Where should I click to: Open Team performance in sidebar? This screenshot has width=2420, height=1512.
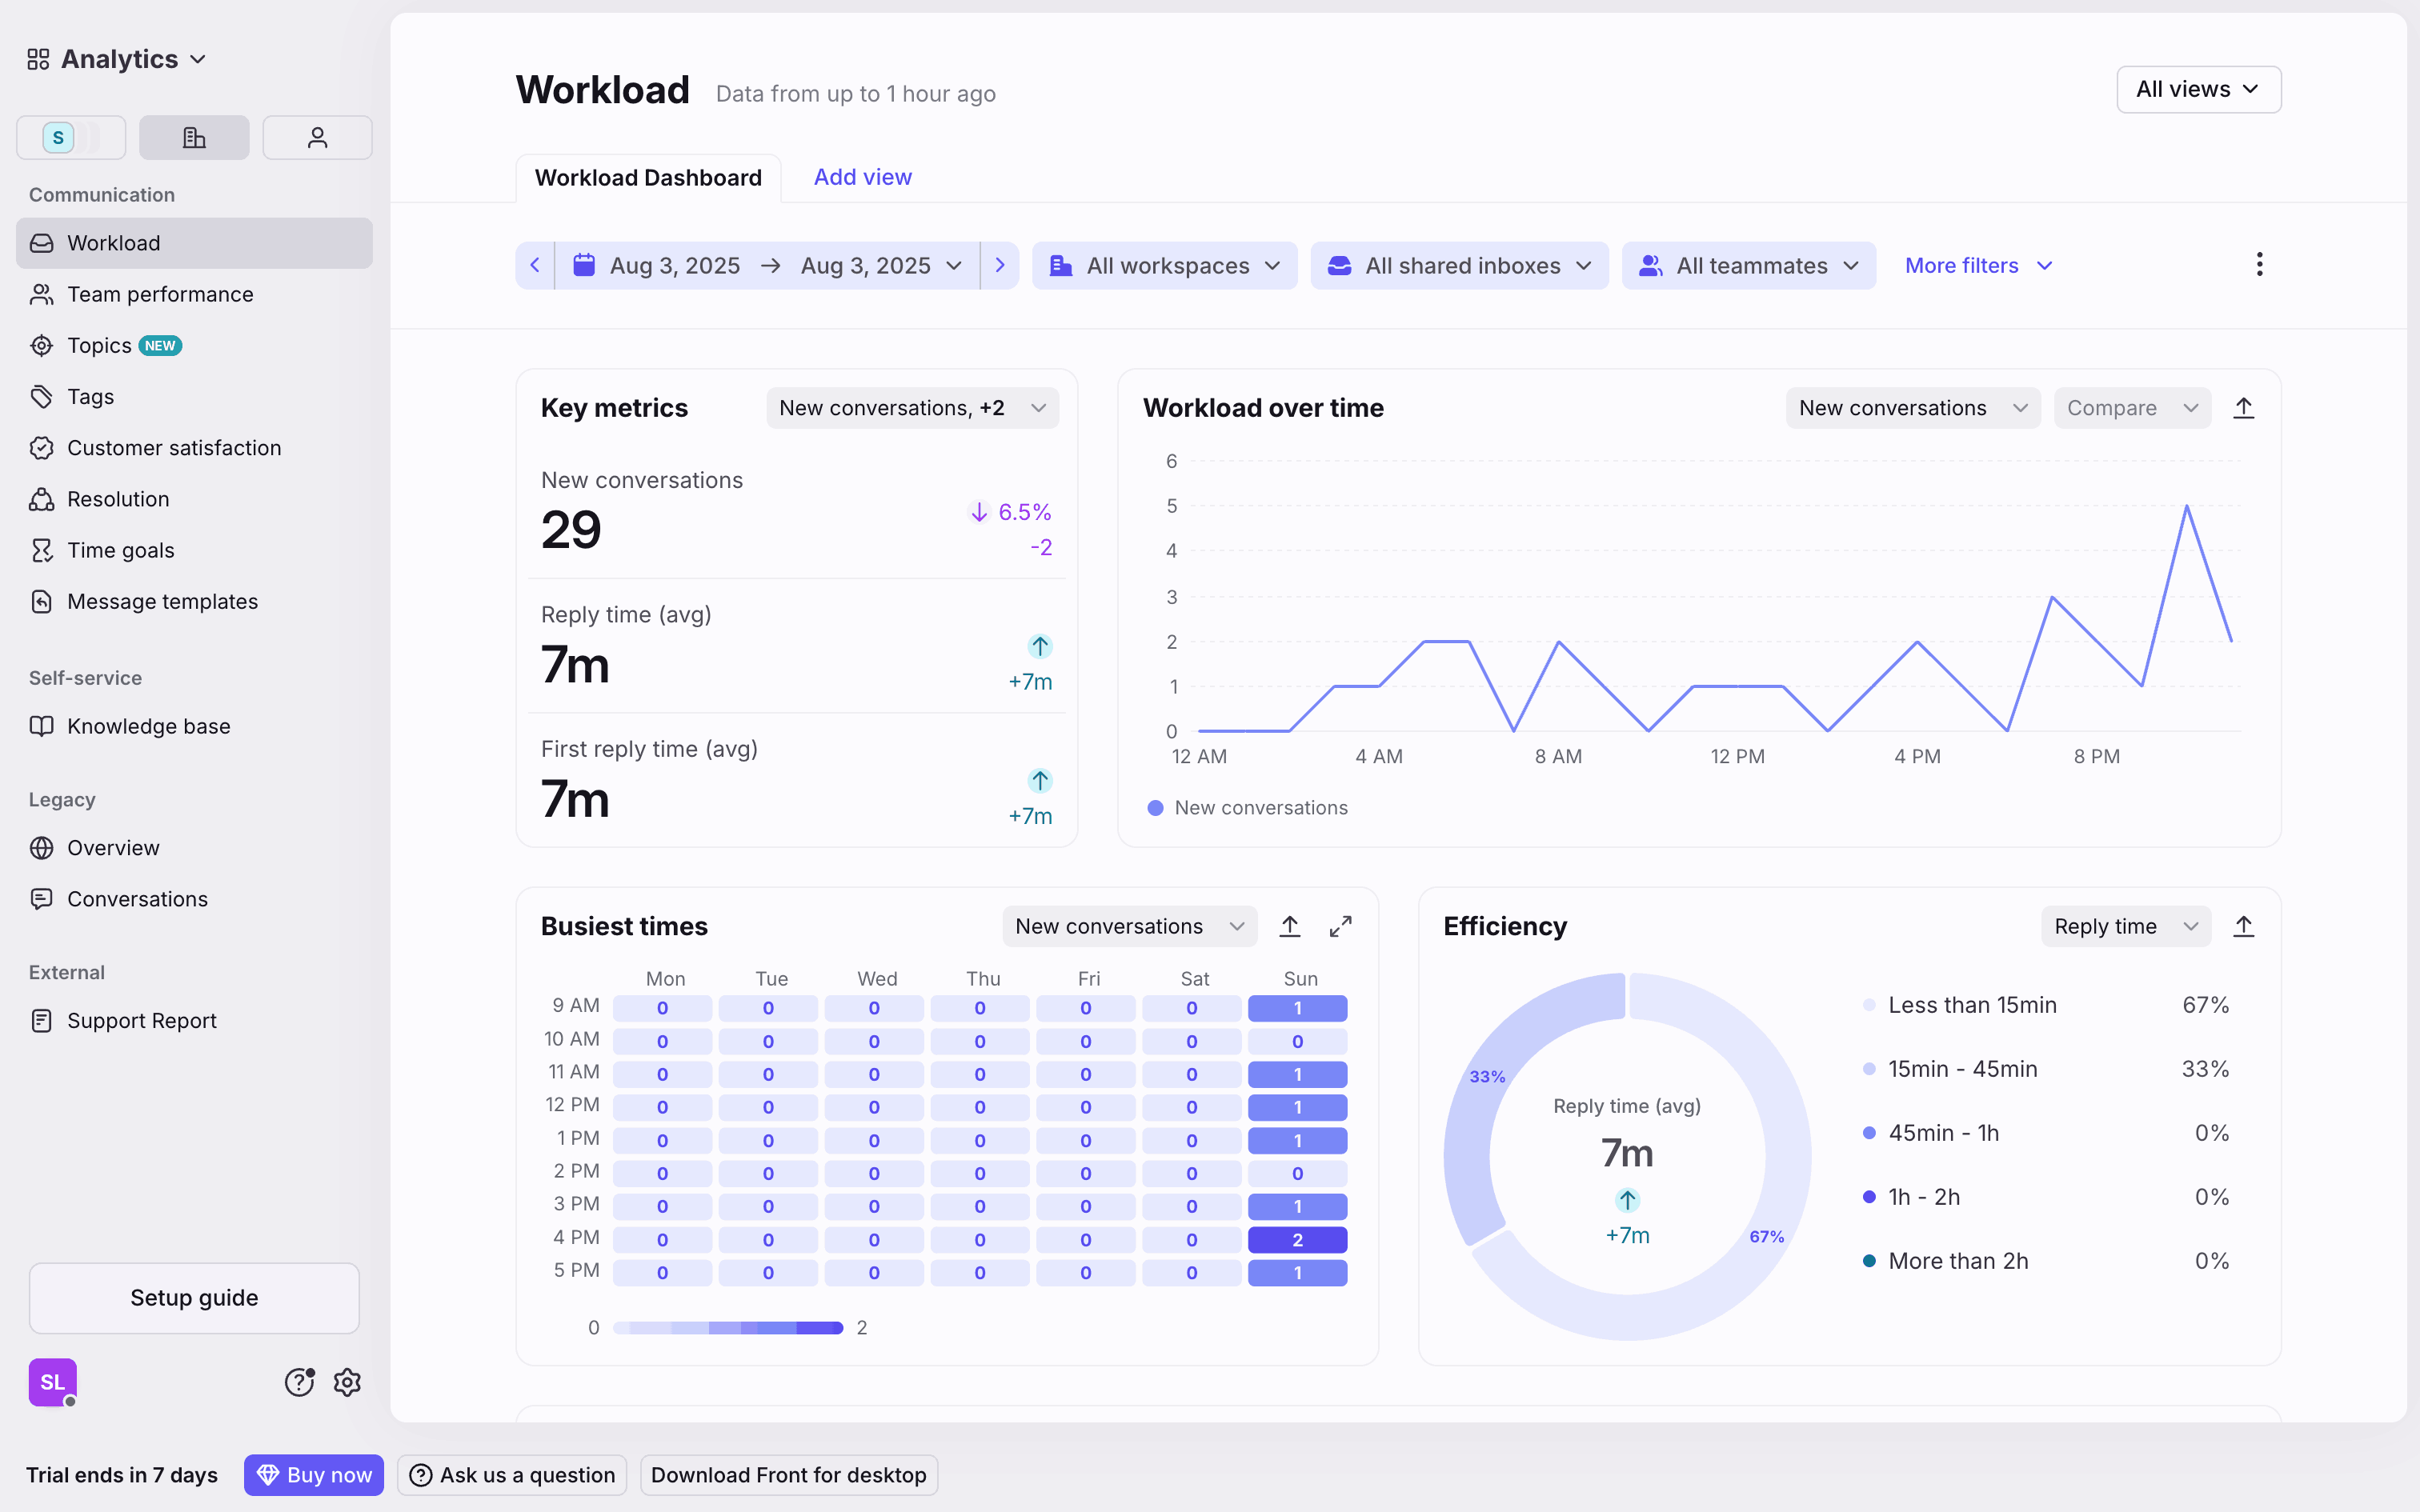tap(160, 294)
